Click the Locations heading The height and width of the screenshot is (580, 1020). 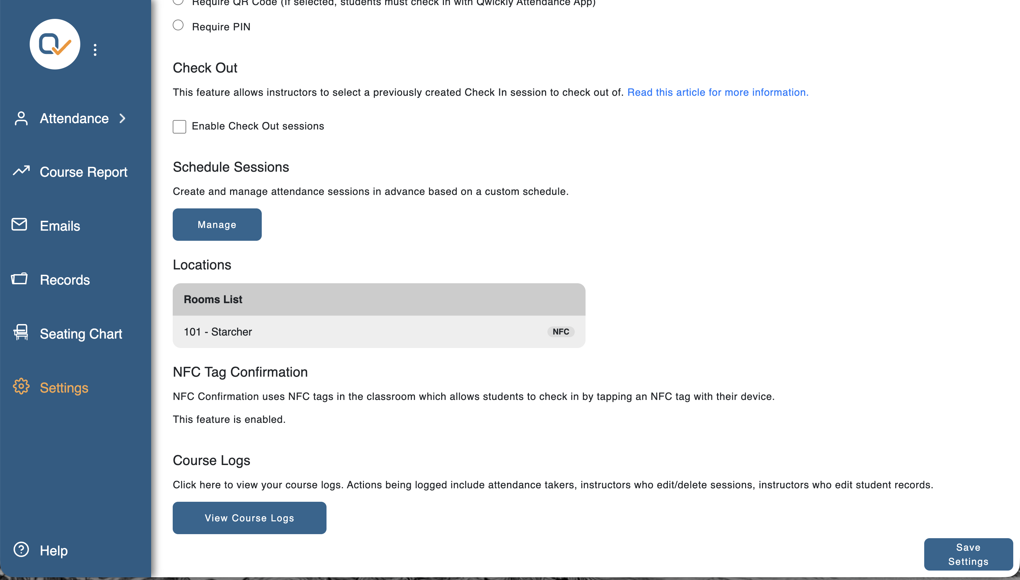click(202, 265)
